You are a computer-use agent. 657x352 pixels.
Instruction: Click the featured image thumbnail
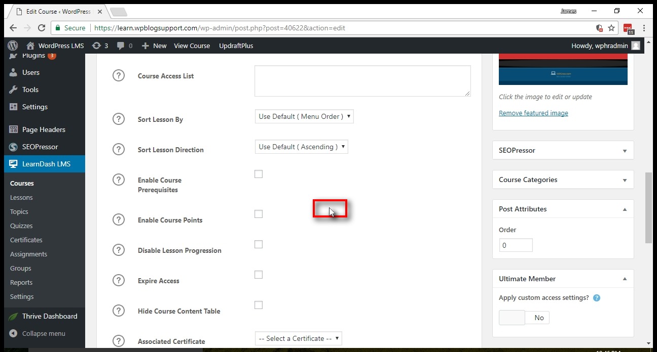[563, 69]
